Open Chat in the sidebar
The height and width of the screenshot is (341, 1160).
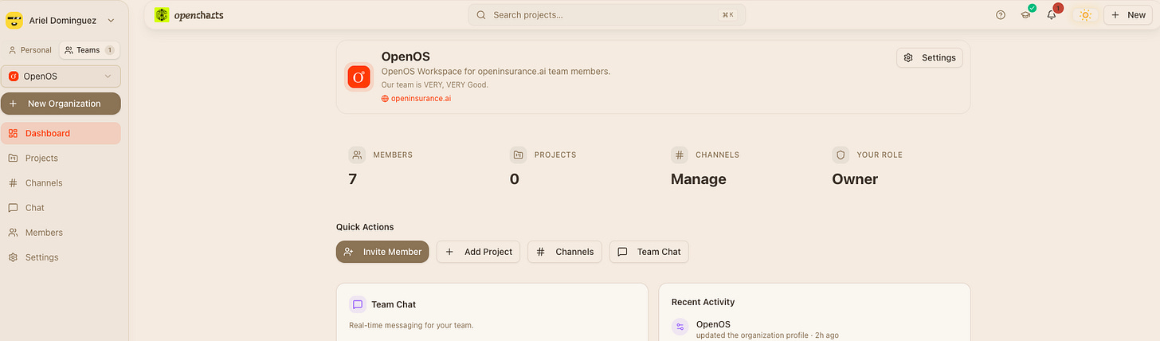(61, 208)
